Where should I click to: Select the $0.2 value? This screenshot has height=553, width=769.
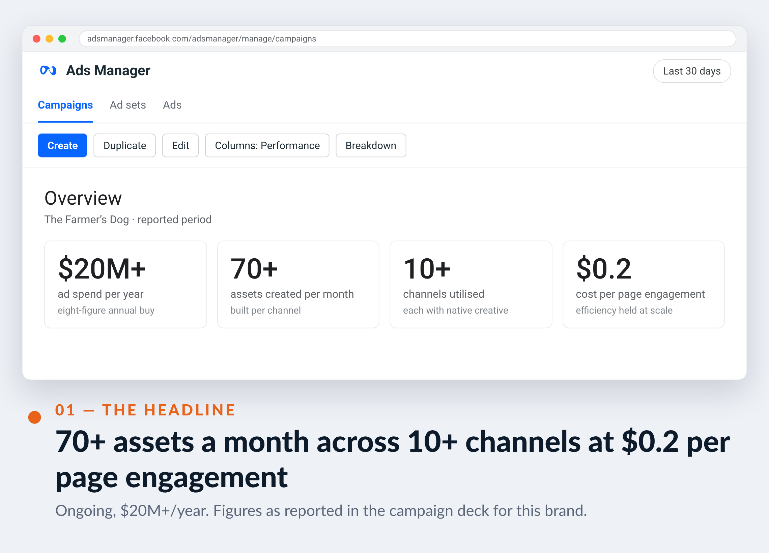click(603, 269)
